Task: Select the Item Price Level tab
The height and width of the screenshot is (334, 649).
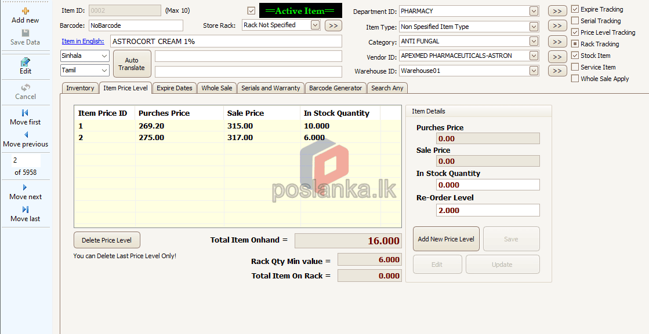Action: pyautogui.click(x=125, y=88)
